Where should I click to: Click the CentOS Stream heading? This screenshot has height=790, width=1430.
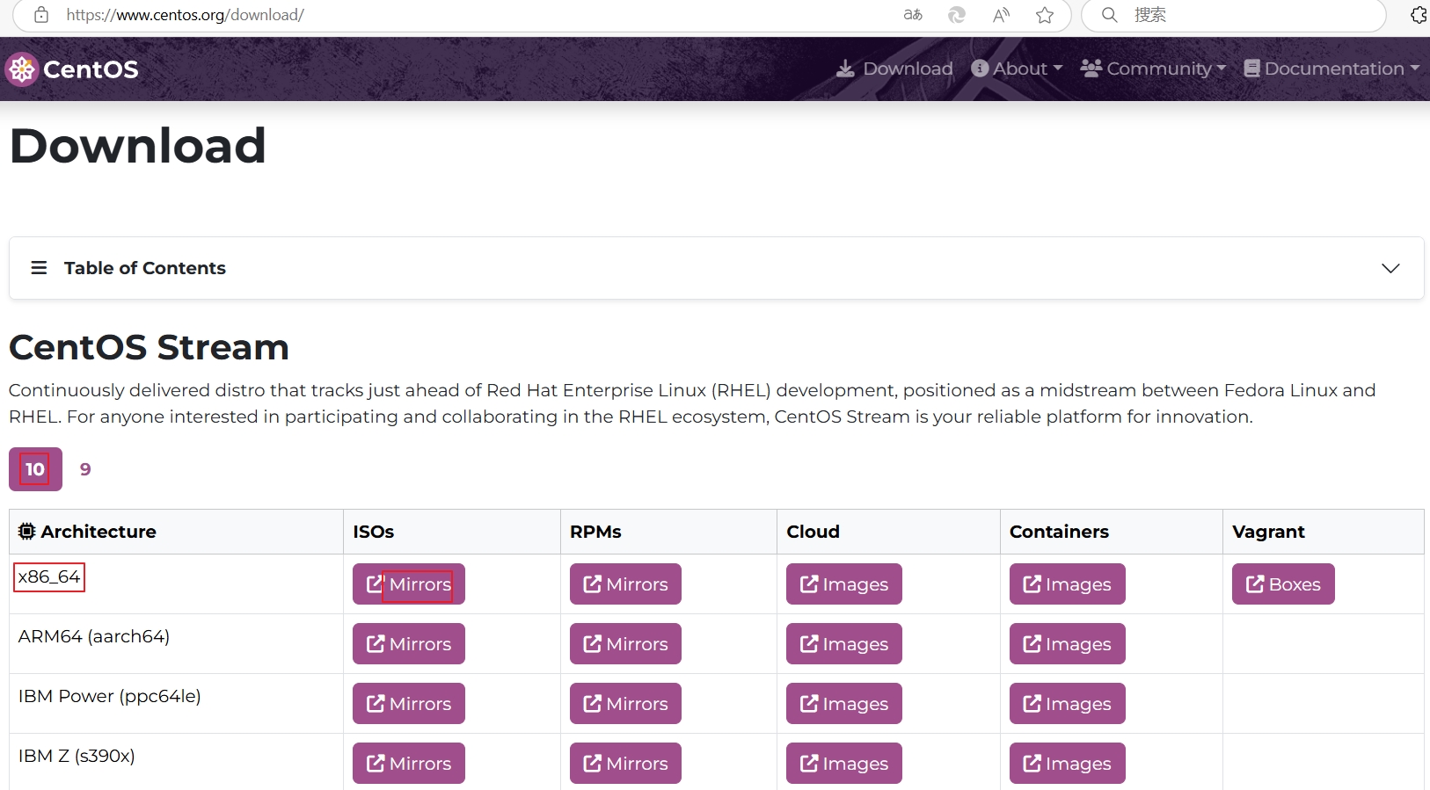pos(149,347)
